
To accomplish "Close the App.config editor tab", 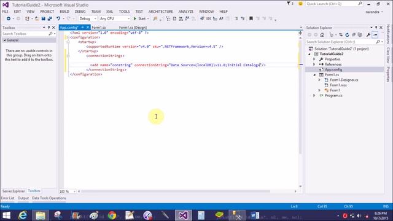I will 88,27.
